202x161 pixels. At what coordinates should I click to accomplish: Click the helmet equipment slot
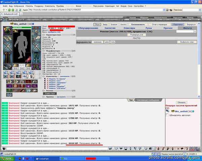8,31
